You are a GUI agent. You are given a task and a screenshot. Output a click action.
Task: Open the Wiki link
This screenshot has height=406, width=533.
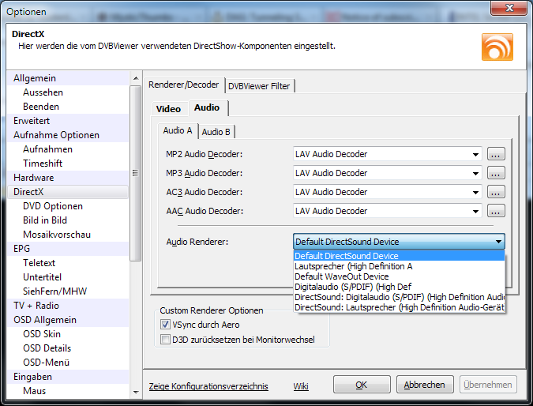coord(301,386)
